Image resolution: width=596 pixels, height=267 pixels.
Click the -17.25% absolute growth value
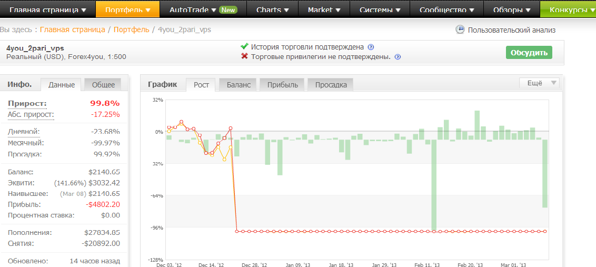click(105, 114)
